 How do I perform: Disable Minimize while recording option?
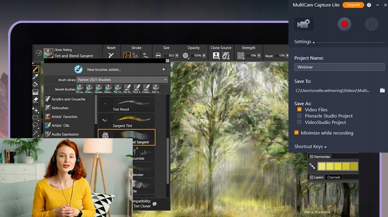point(297,133)
